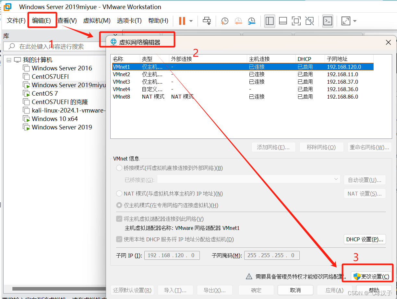
Task: Enter full screen mode icon
Action: [296, 21]
